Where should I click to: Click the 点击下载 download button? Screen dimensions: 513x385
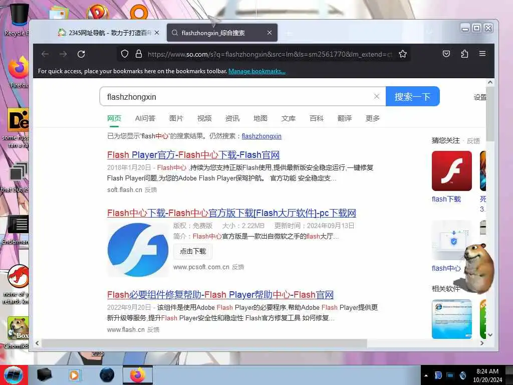pos(193,252)
